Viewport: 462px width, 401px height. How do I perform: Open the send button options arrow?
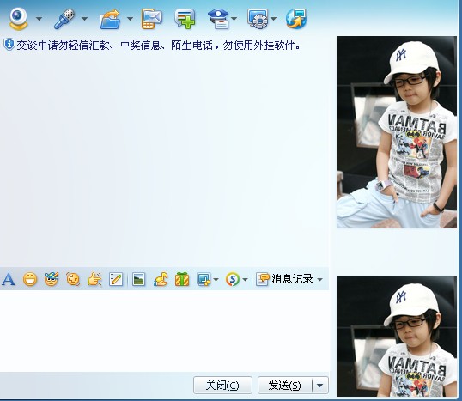320,385
